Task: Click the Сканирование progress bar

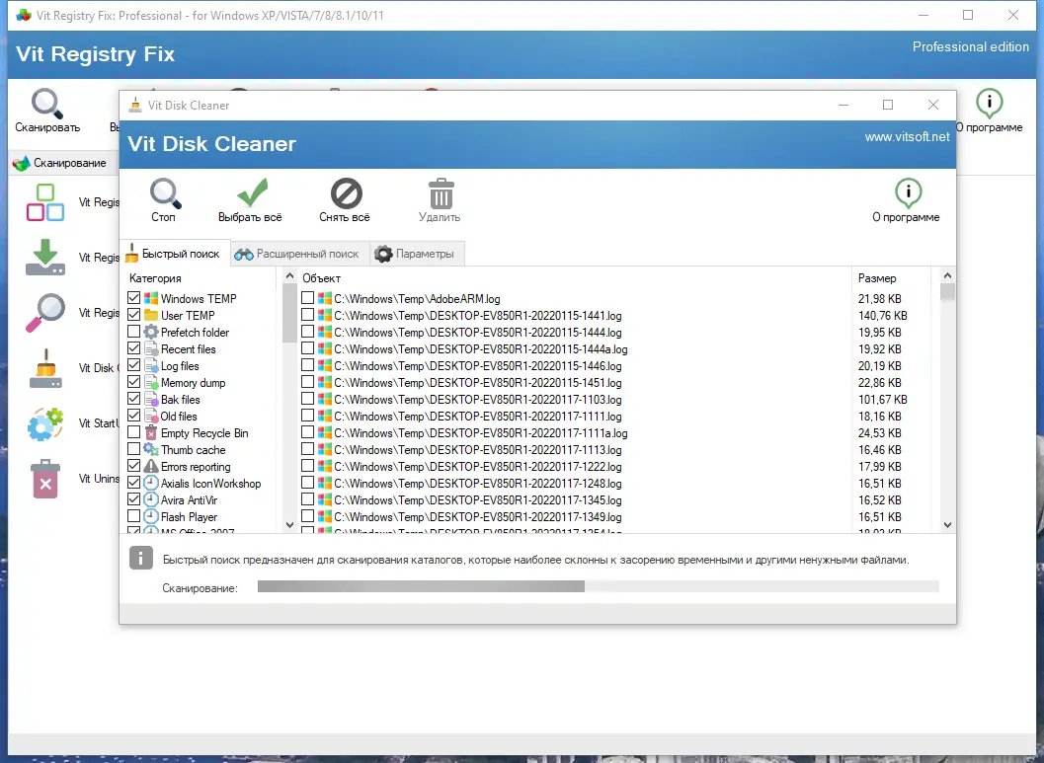Action: (x=598, y=586)
